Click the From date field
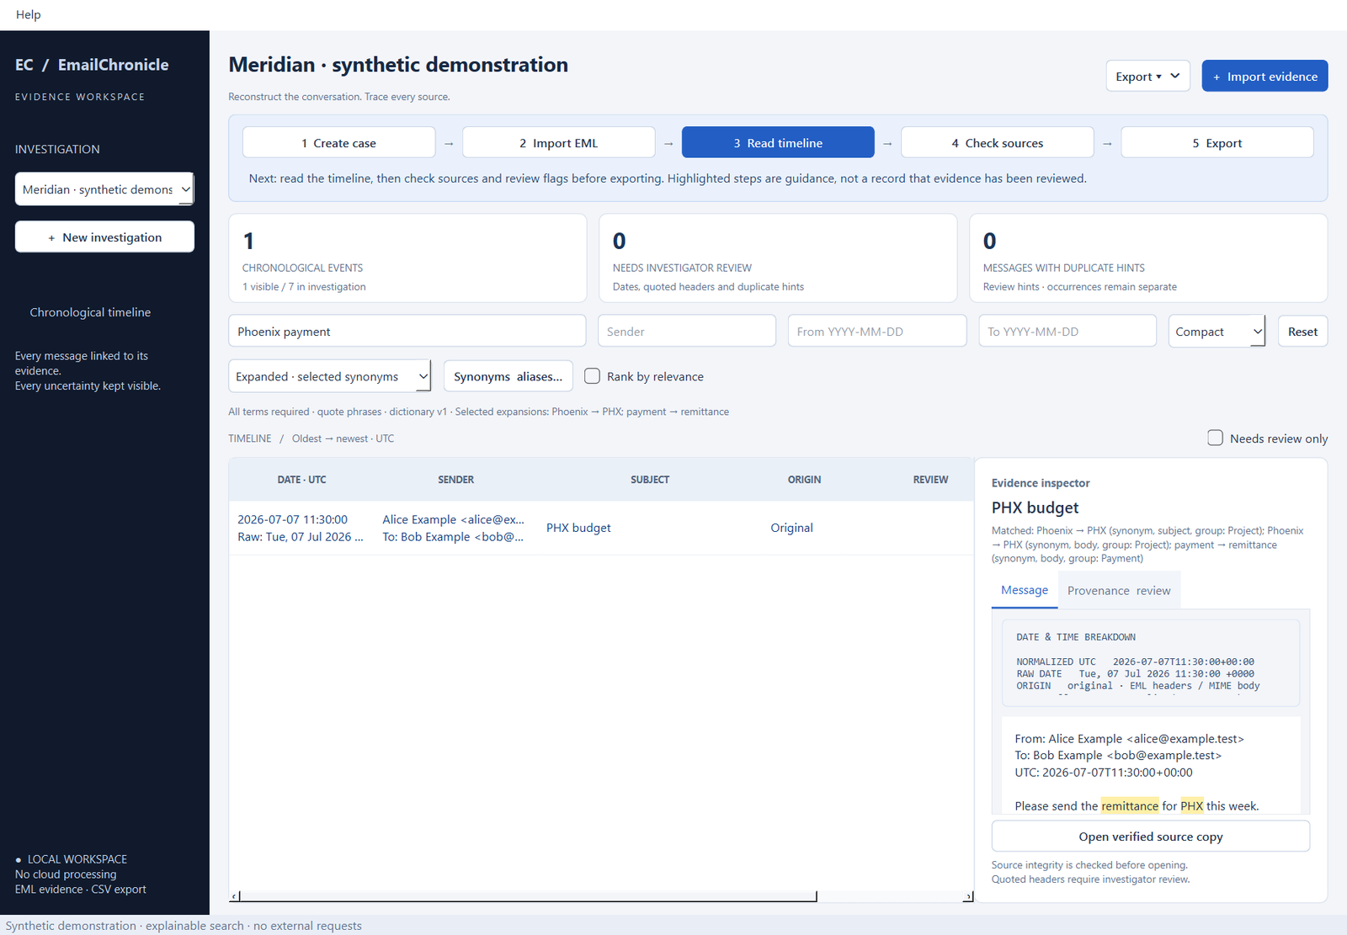Image resolution: width=1347 pixels, height=935 pixels. 876,331
